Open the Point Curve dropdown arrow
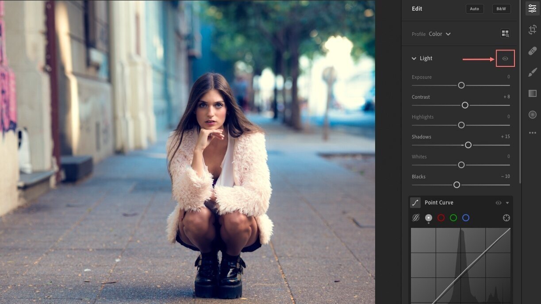The height and width of the screenshot is (304, 541). (x=507, y=203)
